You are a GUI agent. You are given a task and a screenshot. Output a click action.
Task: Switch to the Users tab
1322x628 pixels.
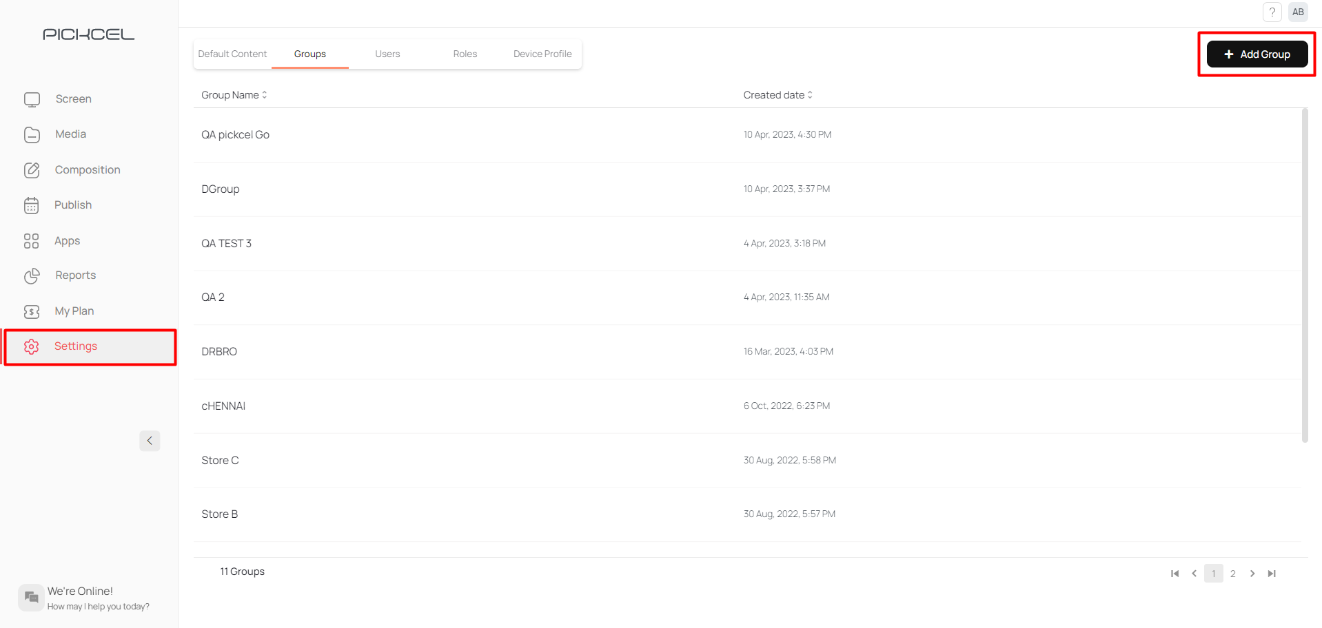387,54
